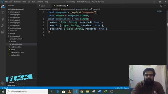Open app.js in the explorer tree
This screenshot has height=94, width=168.
pyautogui.click(x=13, y=50)
